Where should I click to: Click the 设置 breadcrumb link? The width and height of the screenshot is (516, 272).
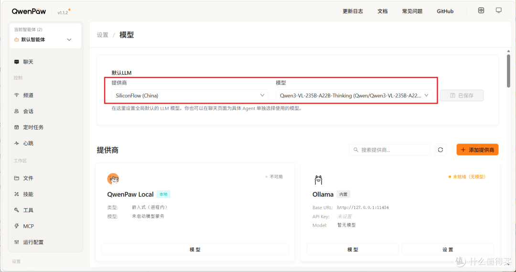(102, 35)
